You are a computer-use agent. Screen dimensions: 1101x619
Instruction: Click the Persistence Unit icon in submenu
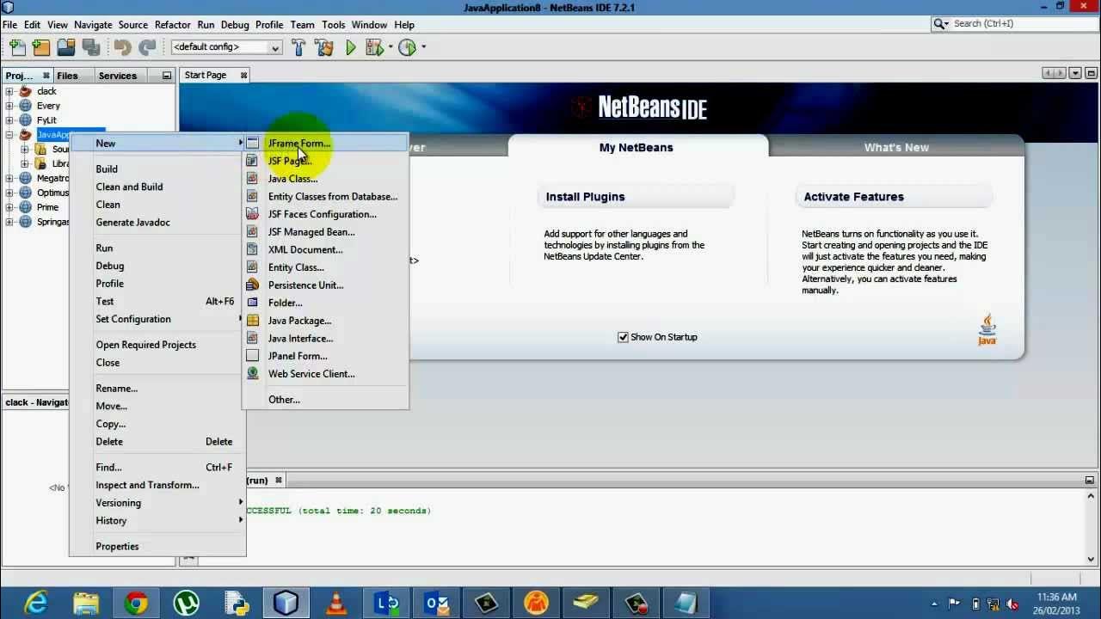click(x=252, y=285)
